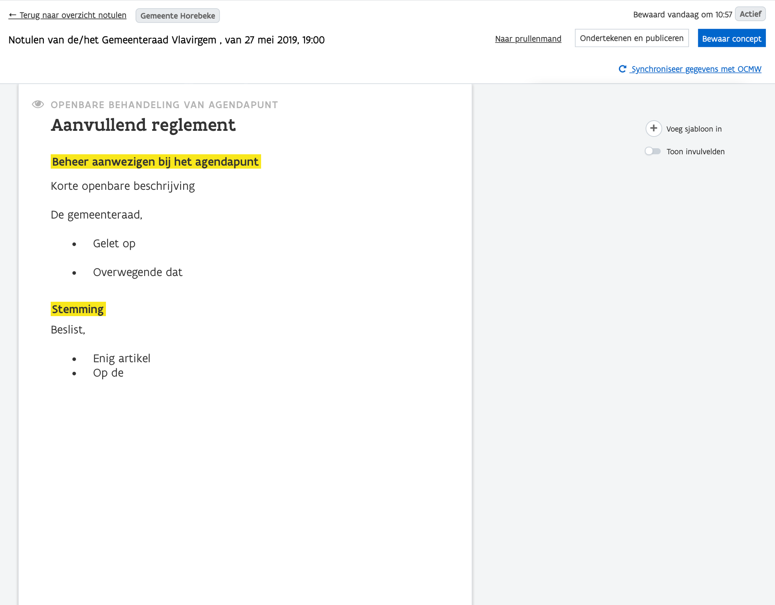
Task: Click the Enig artikel bullet text
Action: pos(121,358)
